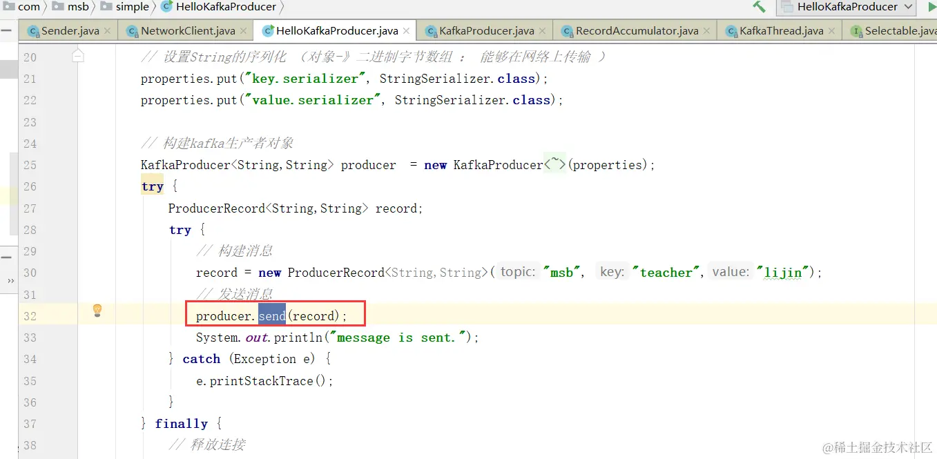This screenshot has height=459, width=937.
Task: Click the class icon on KafkaProducer.java tab
Action: pyautogui.click(x=431, y=31)
